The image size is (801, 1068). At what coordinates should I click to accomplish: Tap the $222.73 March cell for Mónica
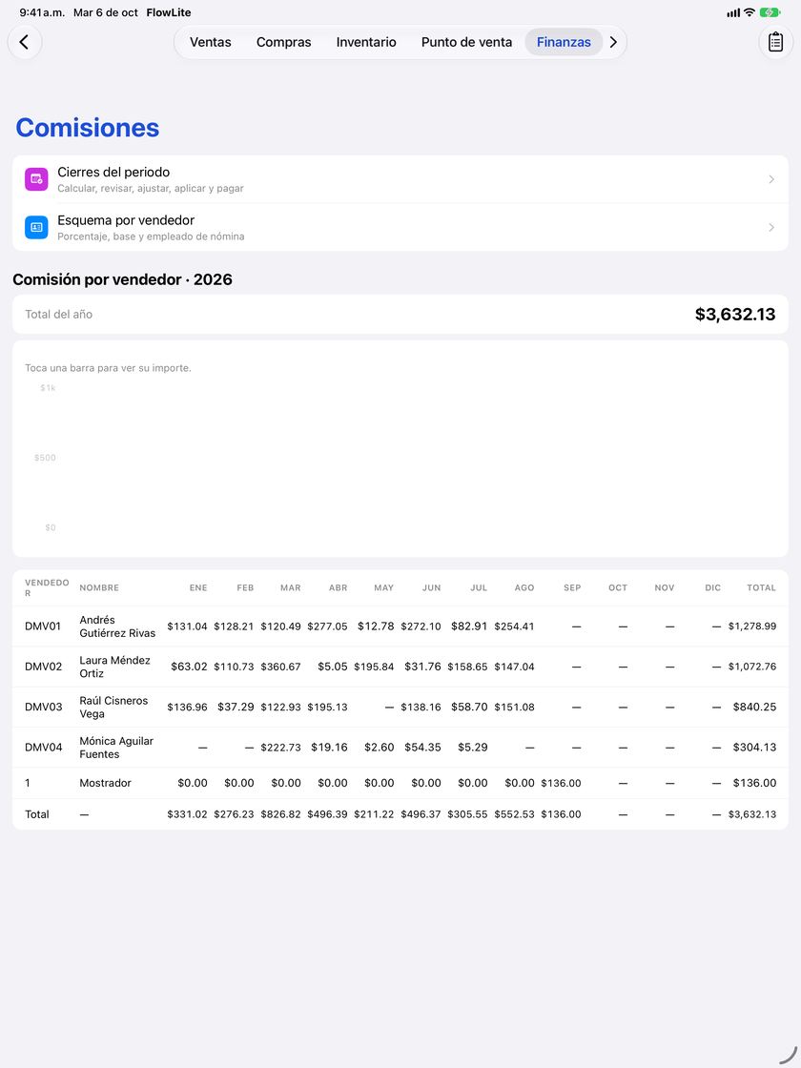(280, 748)
